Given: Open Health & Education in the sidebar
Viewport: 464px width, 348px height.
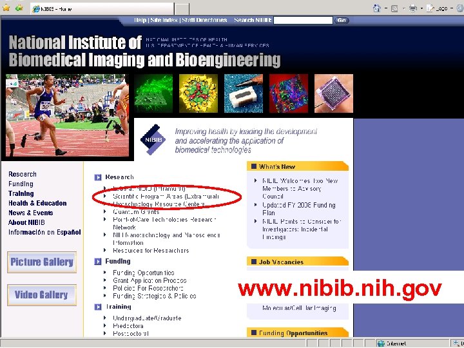Looking at the screenshot, I should tap(37, 203).
